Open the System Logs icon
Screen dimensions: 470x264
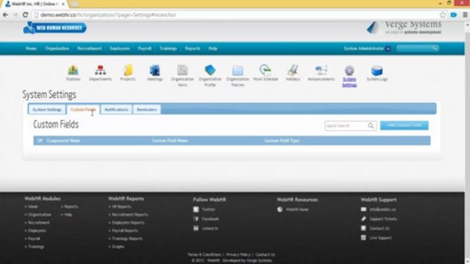coord(377,70)
